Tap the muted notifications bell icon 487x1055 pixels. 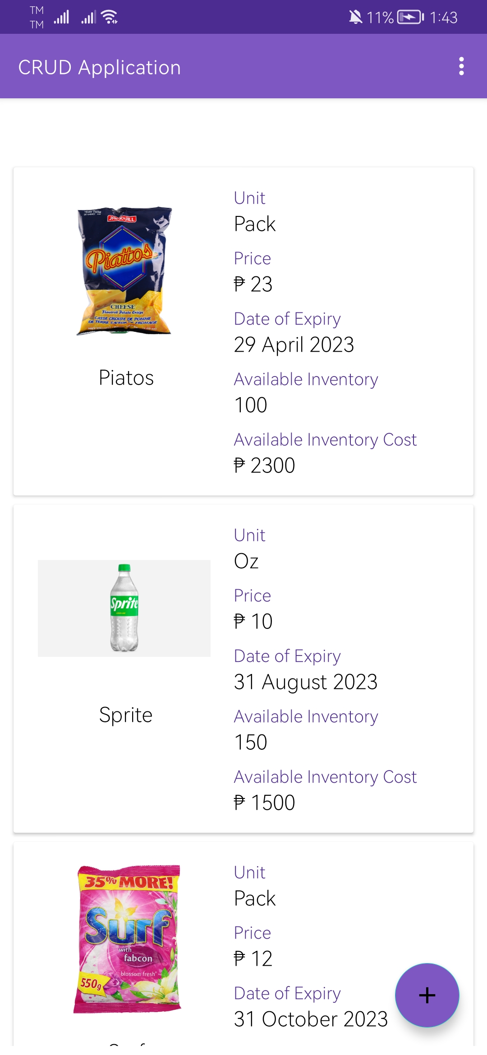point(355,17)
